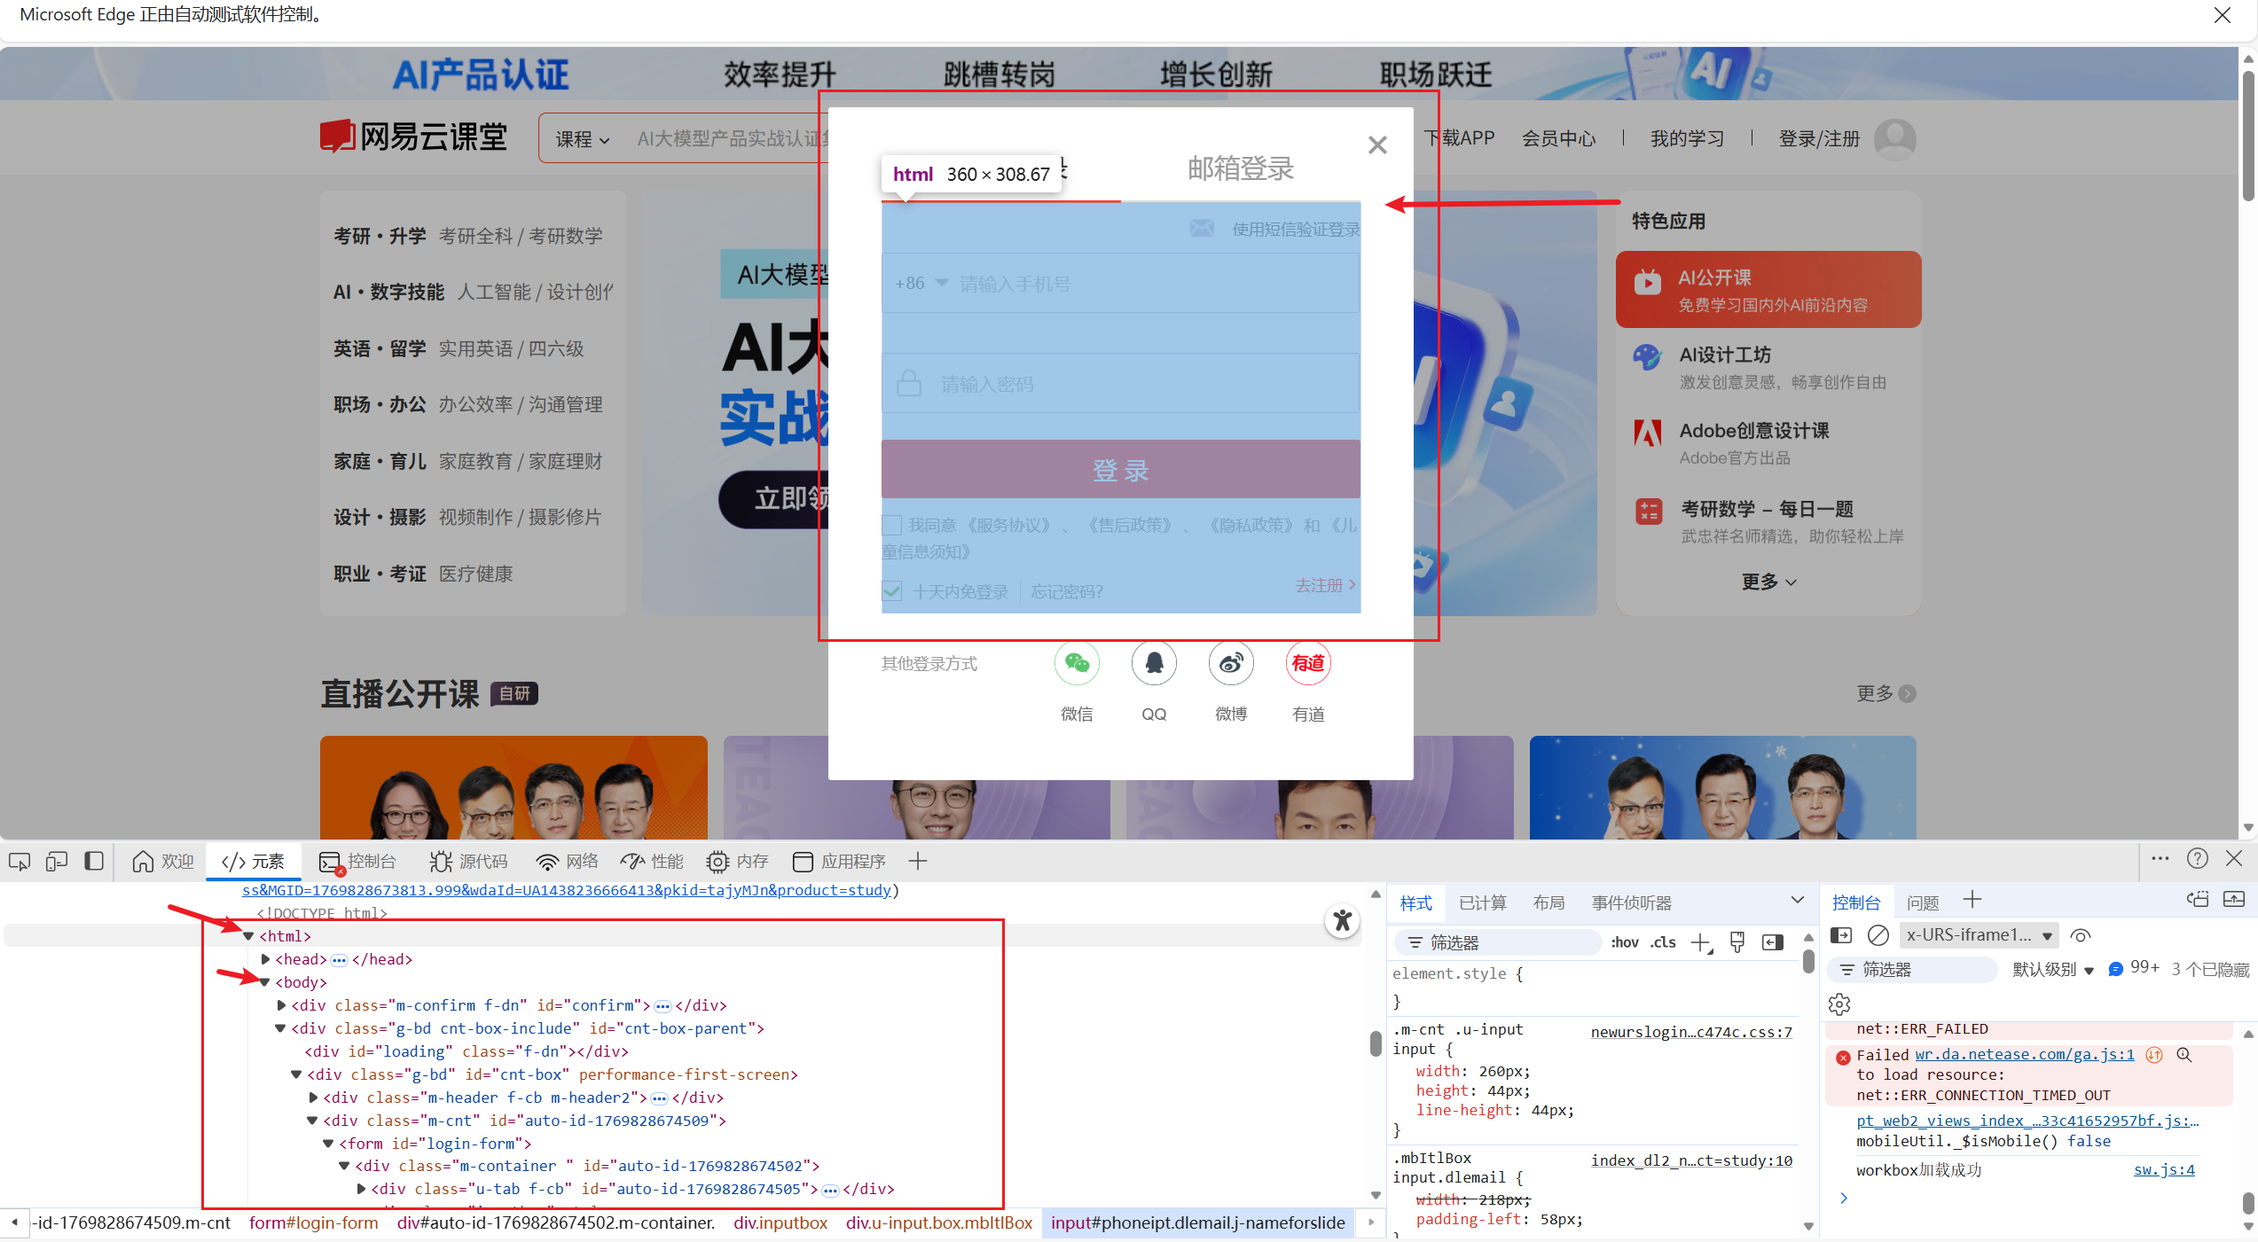Collapse the body node in DOM tree
This screenshot has width=2258, height=1242.
pos(264,982)
